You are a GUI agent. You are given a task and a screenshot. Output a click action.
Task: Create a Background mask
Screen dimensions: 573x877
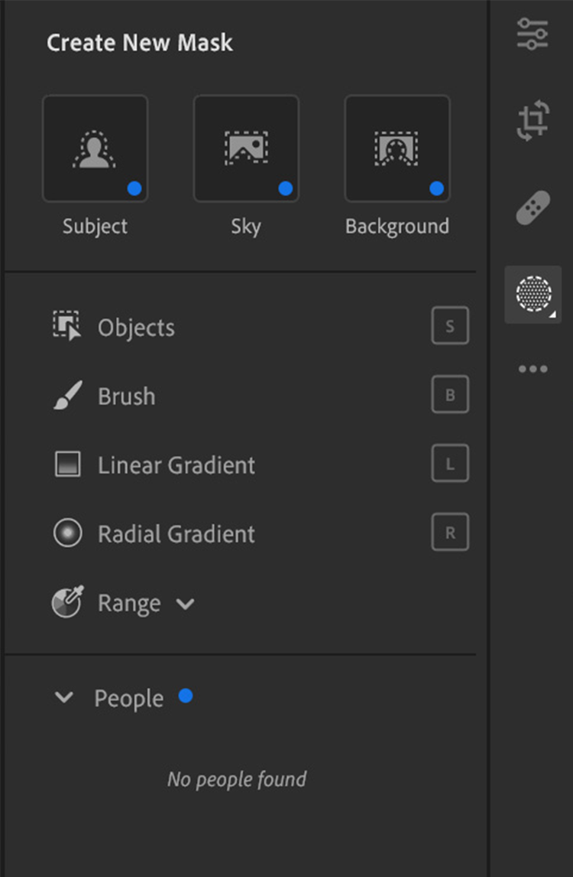coord(397,148)
